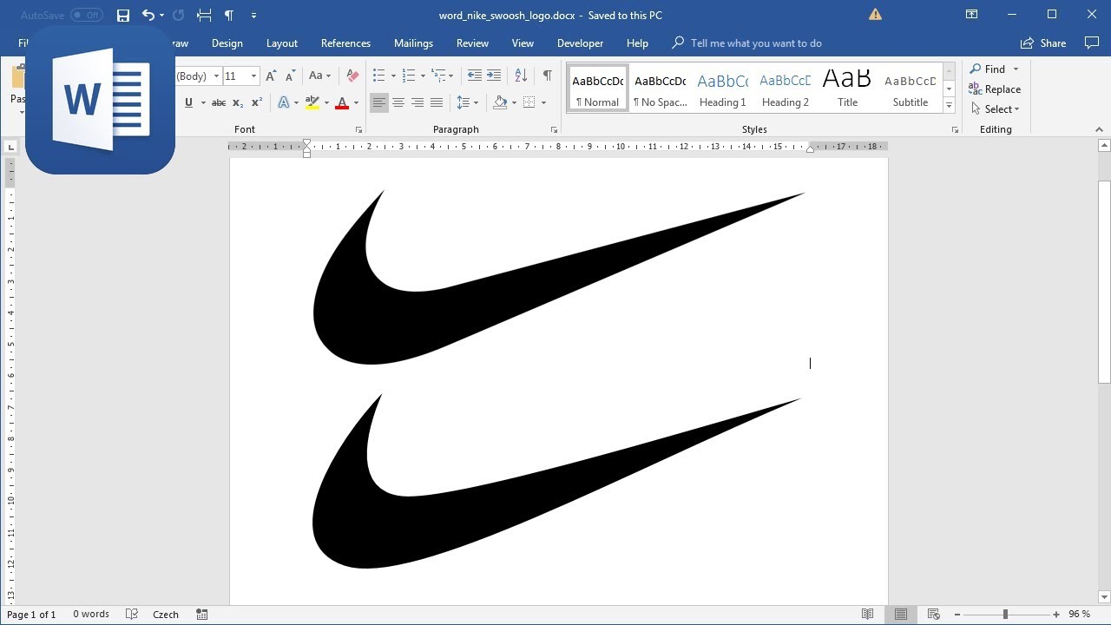Open the Developer tab
Image resolution: width=1111 pixels, height=625 pixels.
[x=580, y=43]
